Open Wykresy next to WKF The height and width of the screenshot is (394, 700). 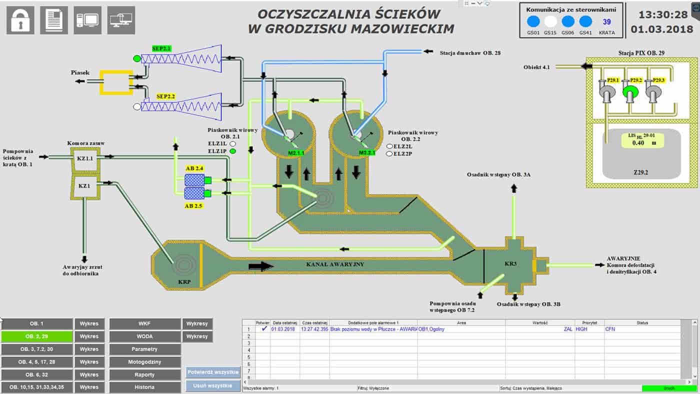tap(197, 324)
